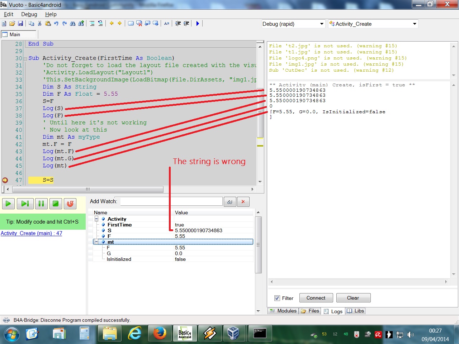Click the Run (blue play) toolbar icon
This screenshot has width=459, height=344.
pos(197,24)
